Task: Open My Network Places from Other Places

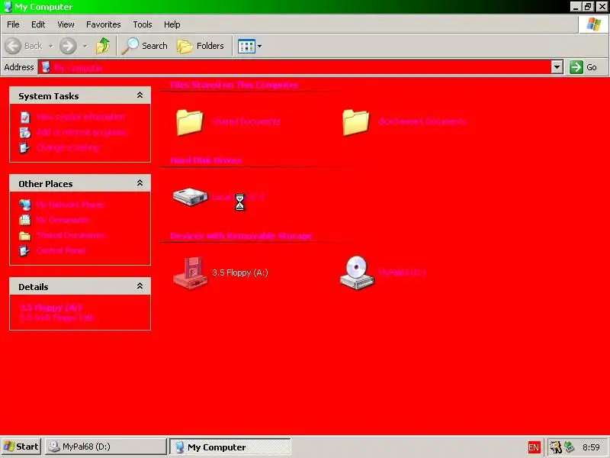Action: pos(70,205)
